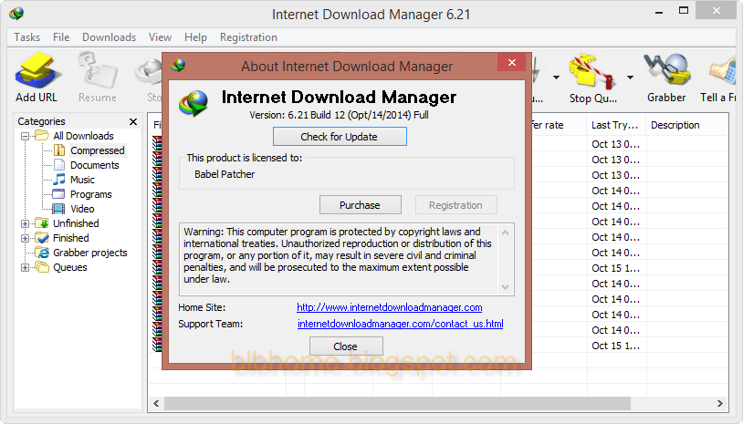Select the Video category
This screenshot has width=743, height=424.
(x=82, y=209)
